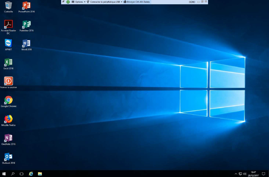Select the Excel 2016 desktop shortcut
Viewport: 269px width, 177px height.
pyautogui.click(x=8, y=64)
